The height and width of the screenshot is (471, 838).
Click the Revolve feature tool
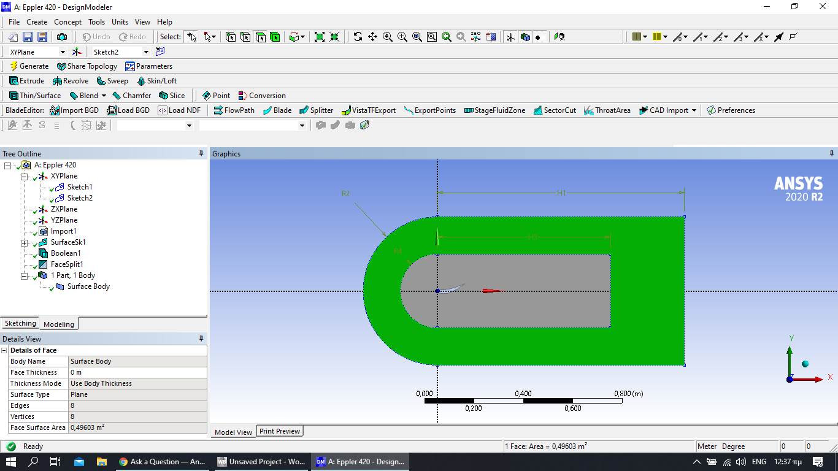click(x=71, y=81)
